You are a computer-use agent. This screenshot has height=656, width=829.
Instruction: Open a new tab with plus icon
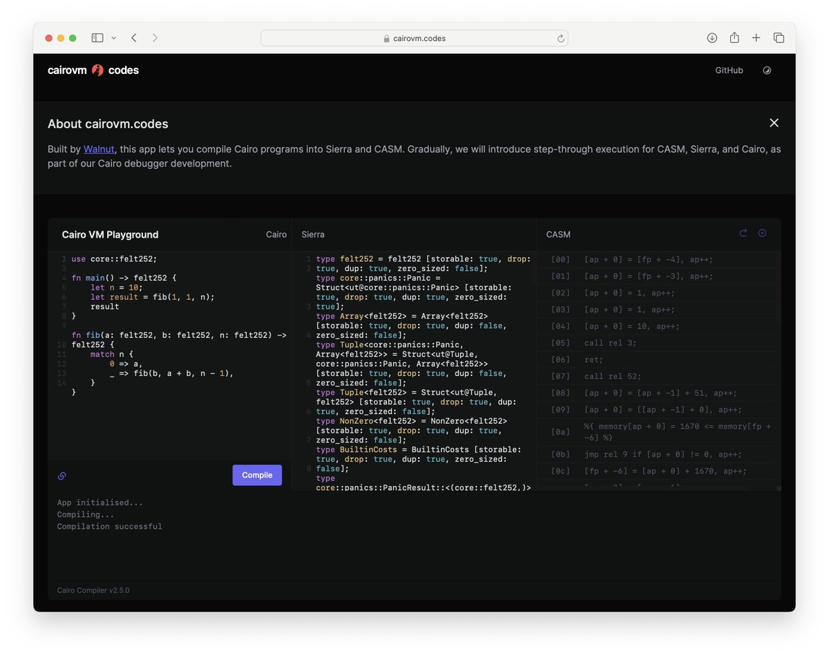tap(756, 38)
